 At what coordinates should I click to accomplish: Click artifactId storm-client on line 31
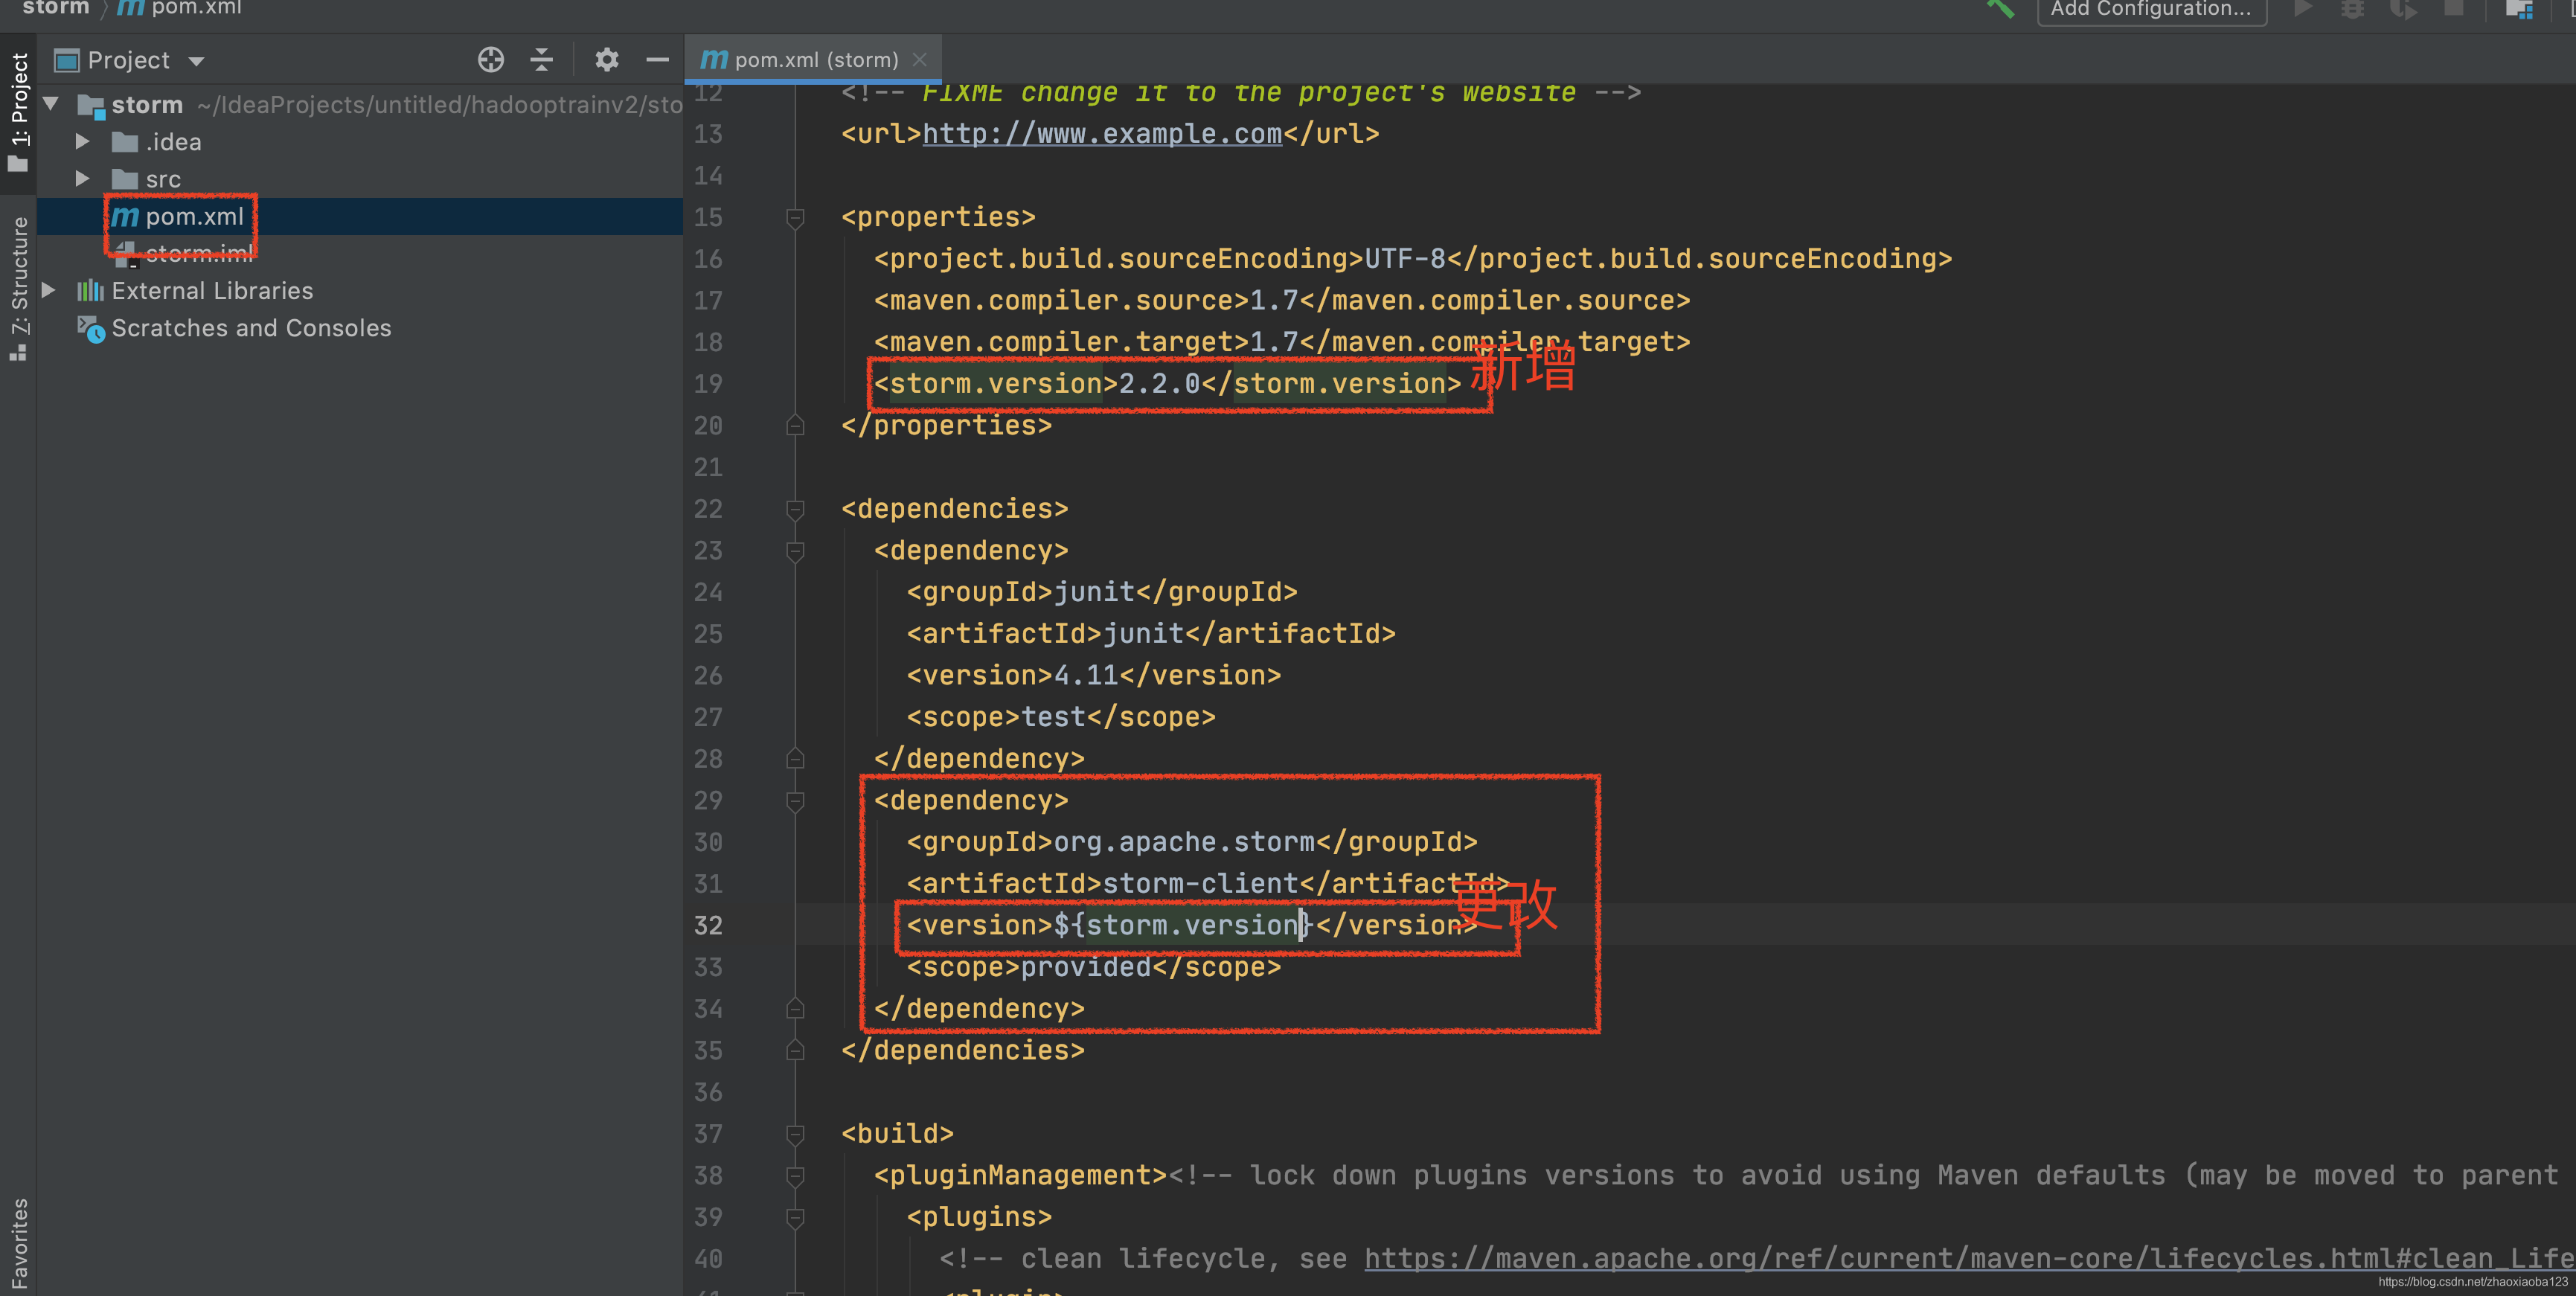click(x=1207, y=884)
